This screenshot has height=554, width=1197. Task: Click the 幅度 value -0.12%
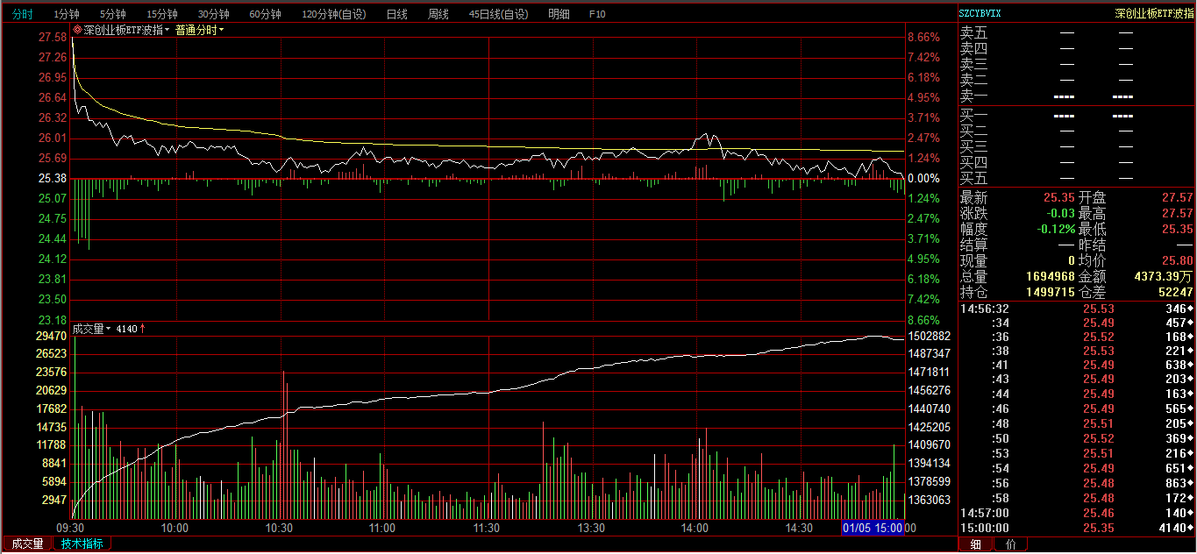1057,230
